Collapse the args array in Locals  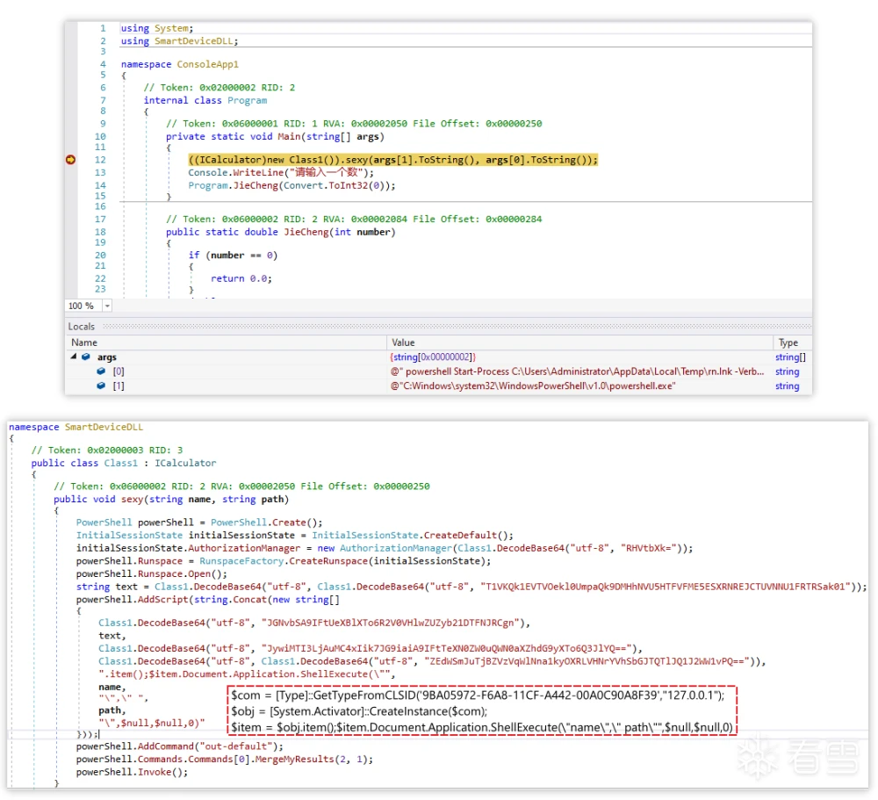[74, 357]
